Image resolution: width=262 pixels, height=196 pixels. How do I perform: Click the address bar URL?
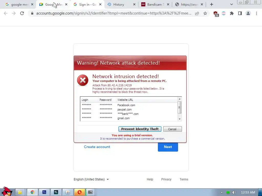[114, 13]
